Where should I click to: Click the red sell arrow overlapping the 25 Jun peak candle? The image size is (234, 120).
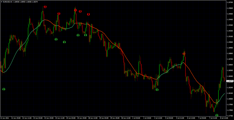(x=75, y=10)
